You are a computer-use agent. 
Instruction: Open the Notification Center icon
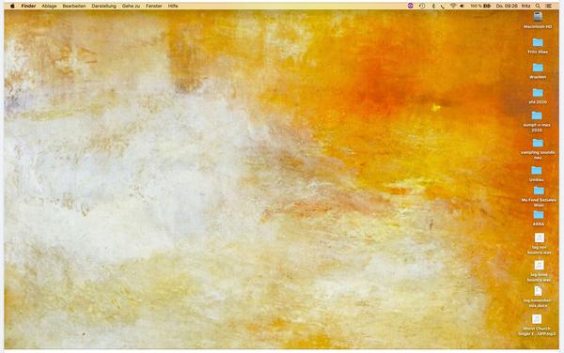[x=549, y=6]
